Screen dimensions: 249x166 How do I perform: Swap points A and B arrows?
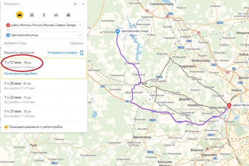tap(8, 30)
